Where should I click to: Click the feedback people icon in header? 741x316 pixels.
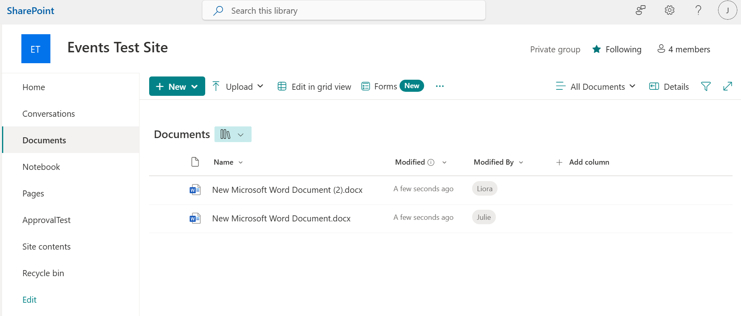pyautogui.click(x=641, y=10)
